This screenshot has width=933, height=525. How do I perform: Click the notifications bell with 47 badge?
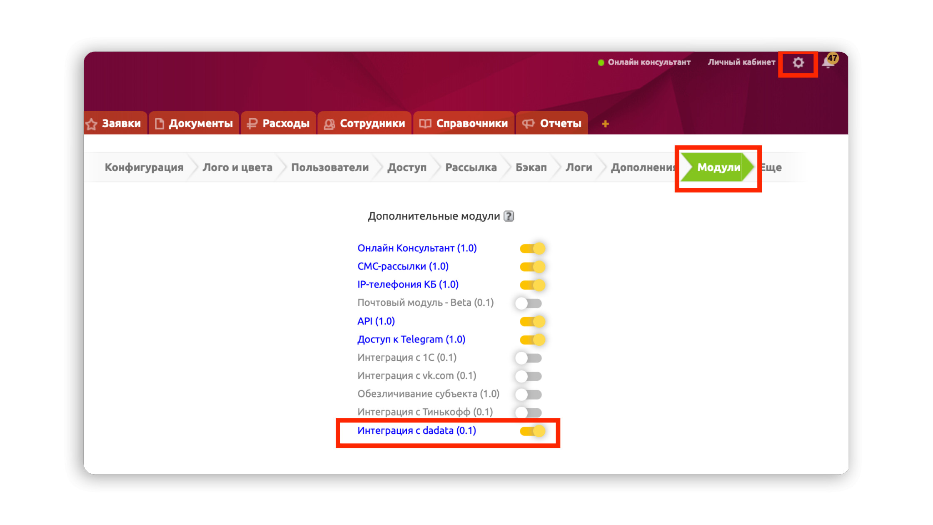[828, 63]
